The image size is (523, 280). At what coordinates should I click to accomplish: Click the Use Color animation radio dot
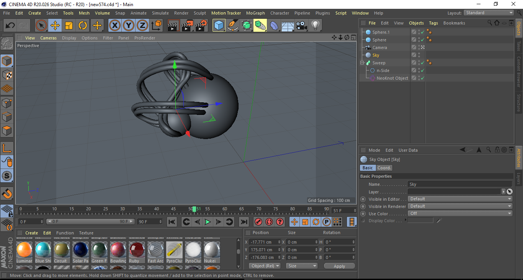[363, 214]
